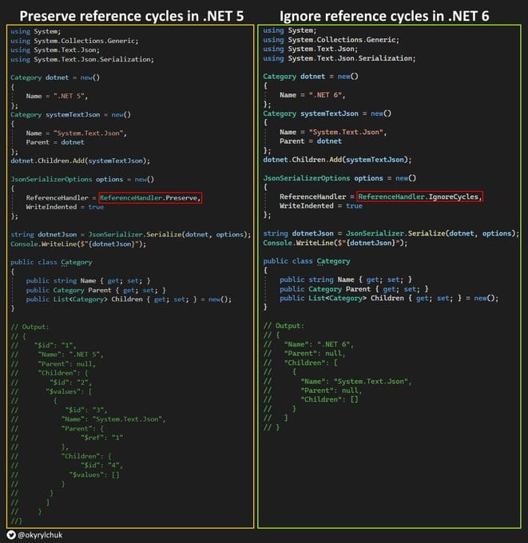Click "JsonSerializerOptions options = new()" in the .NET 5 panel
Screen dimensions: 528x543
point(82,180)
